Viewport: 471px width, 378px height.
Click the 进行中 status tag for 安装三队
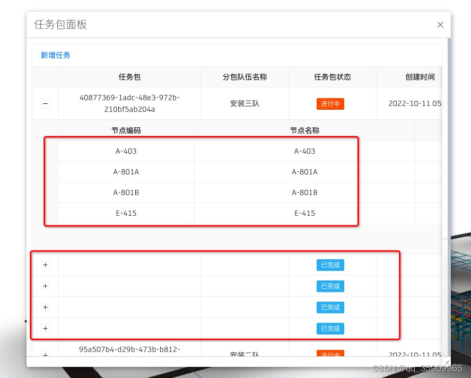click(x=330, y=104)
